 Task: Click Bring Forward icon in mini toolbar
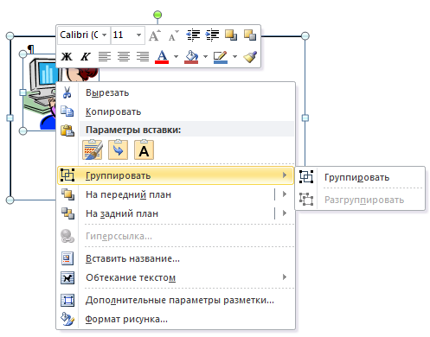[x=231, y=35]
